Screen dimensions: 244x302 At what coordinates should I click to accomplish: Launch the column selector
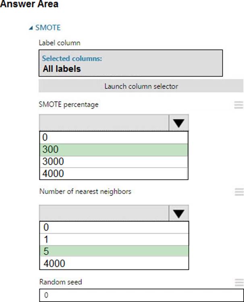(141, 86)
